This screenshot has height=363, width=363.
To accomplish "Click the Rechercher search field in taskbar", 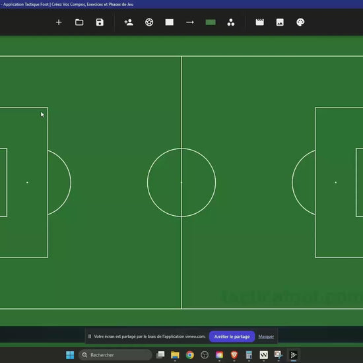I will (115, 355).
